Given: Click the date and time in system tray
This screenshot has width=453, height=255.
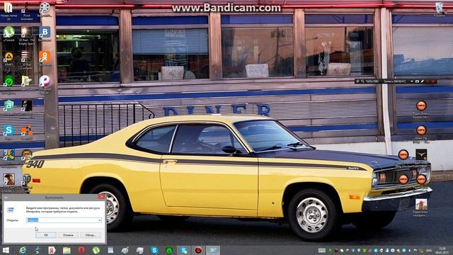Looking at the screenshot, I should tap(442, 250).
